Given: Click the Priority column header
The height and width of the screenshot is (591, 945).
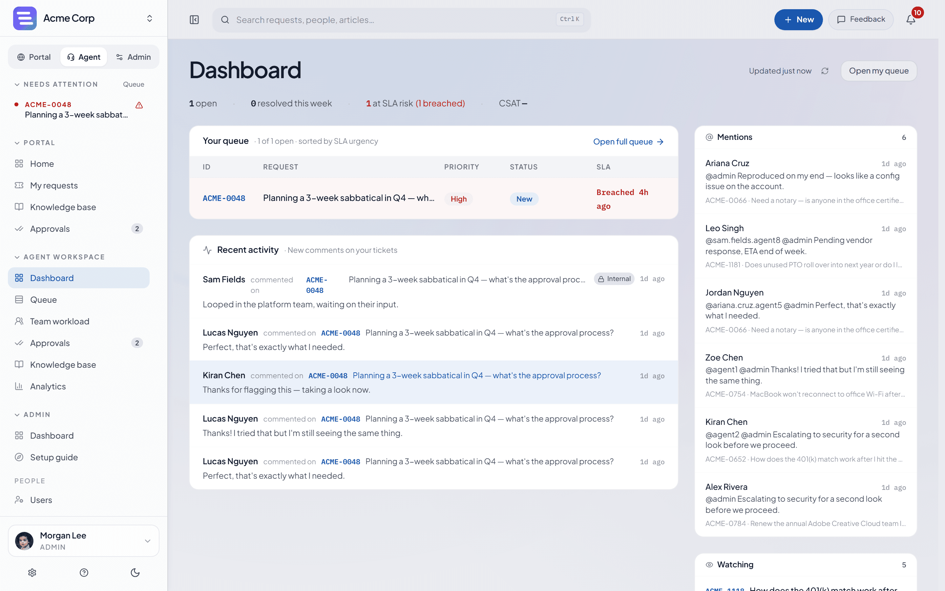Looking at the screenshot, I should pos(461,167).
